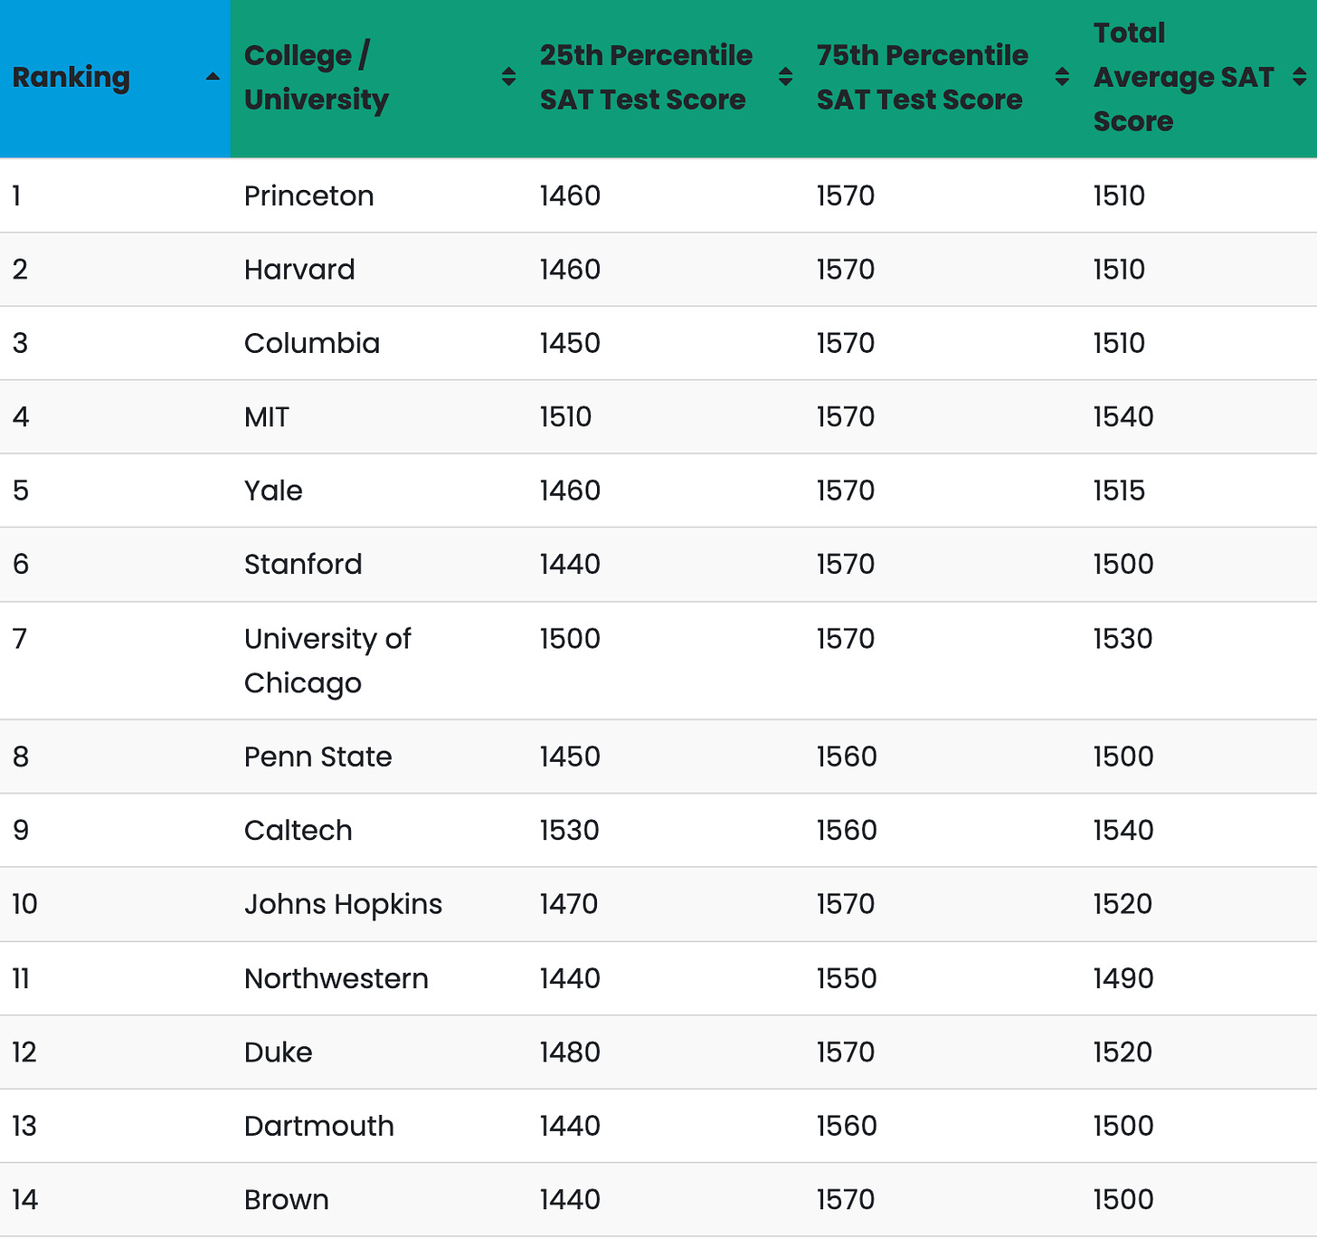Image resolution: width=1317 pixels, height=1238 pixels.
Task: Click the Ranking column sort arrow
Action: (213, 77)
